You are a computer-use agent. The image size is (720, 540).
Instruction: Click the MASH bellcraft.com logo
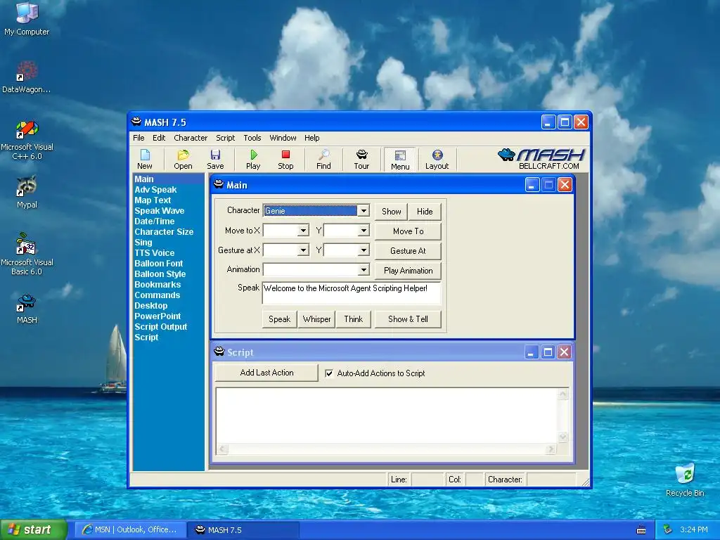pyautogui.click(x=541, y=159)
